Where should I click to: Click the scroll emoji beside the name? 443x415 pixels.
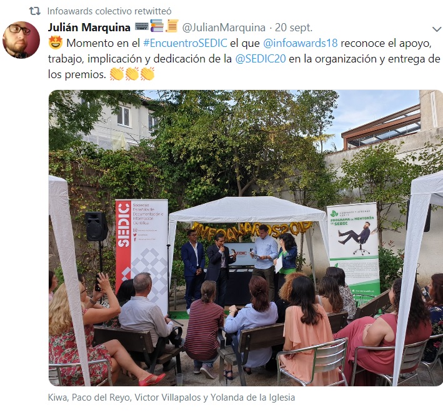point(172,26)
